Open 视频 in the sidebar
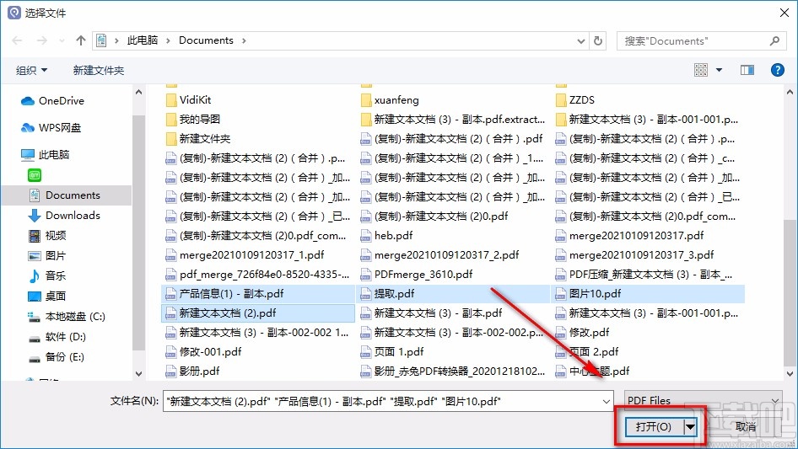The height and width of the screenshot is (449, 798). click(47, 235)
